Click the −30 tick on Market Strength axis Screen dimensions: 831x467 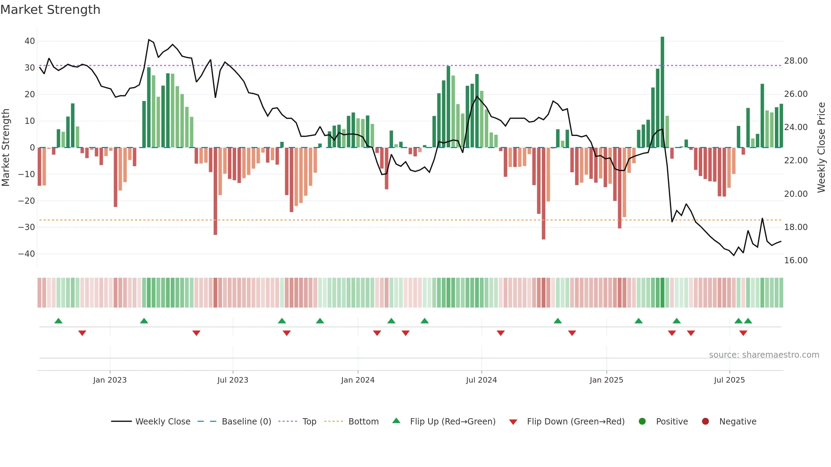click(x=27, y=227)
